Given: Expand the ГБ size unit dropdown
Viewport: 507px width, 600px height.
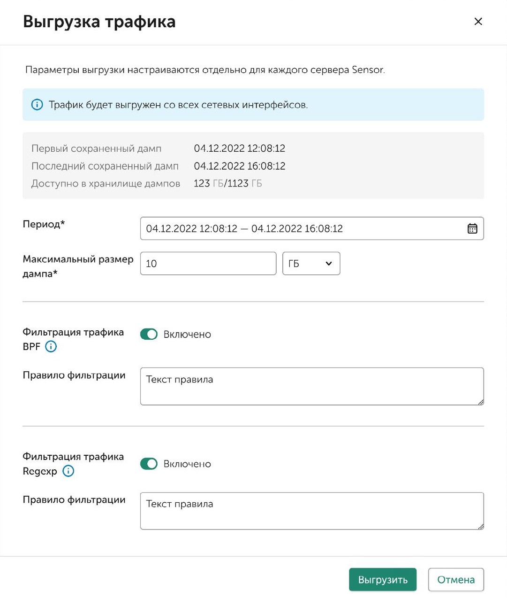Looking at the screenshot, I should tap(311, 264).
